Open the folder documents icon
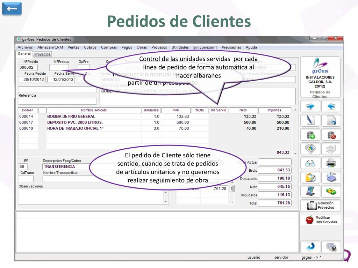This screenshot has width=358, height=268. [x=310, y=177]
